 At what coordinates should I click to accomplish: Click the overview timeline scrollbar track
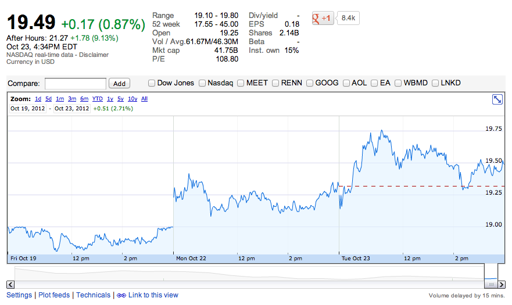(248, 285)
